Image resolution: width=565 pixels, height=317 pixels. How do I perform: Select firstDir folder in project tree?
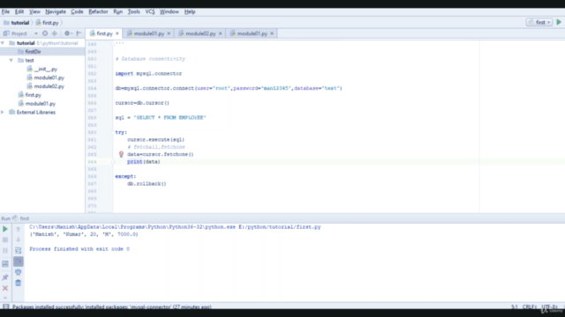33,52
